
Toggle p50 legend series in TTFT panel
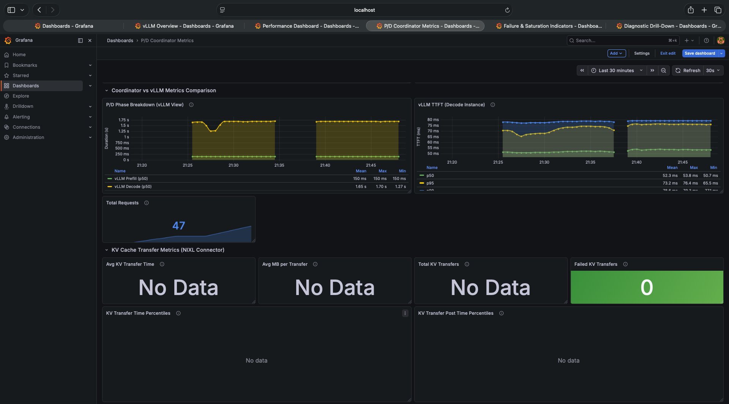(430, 175)
